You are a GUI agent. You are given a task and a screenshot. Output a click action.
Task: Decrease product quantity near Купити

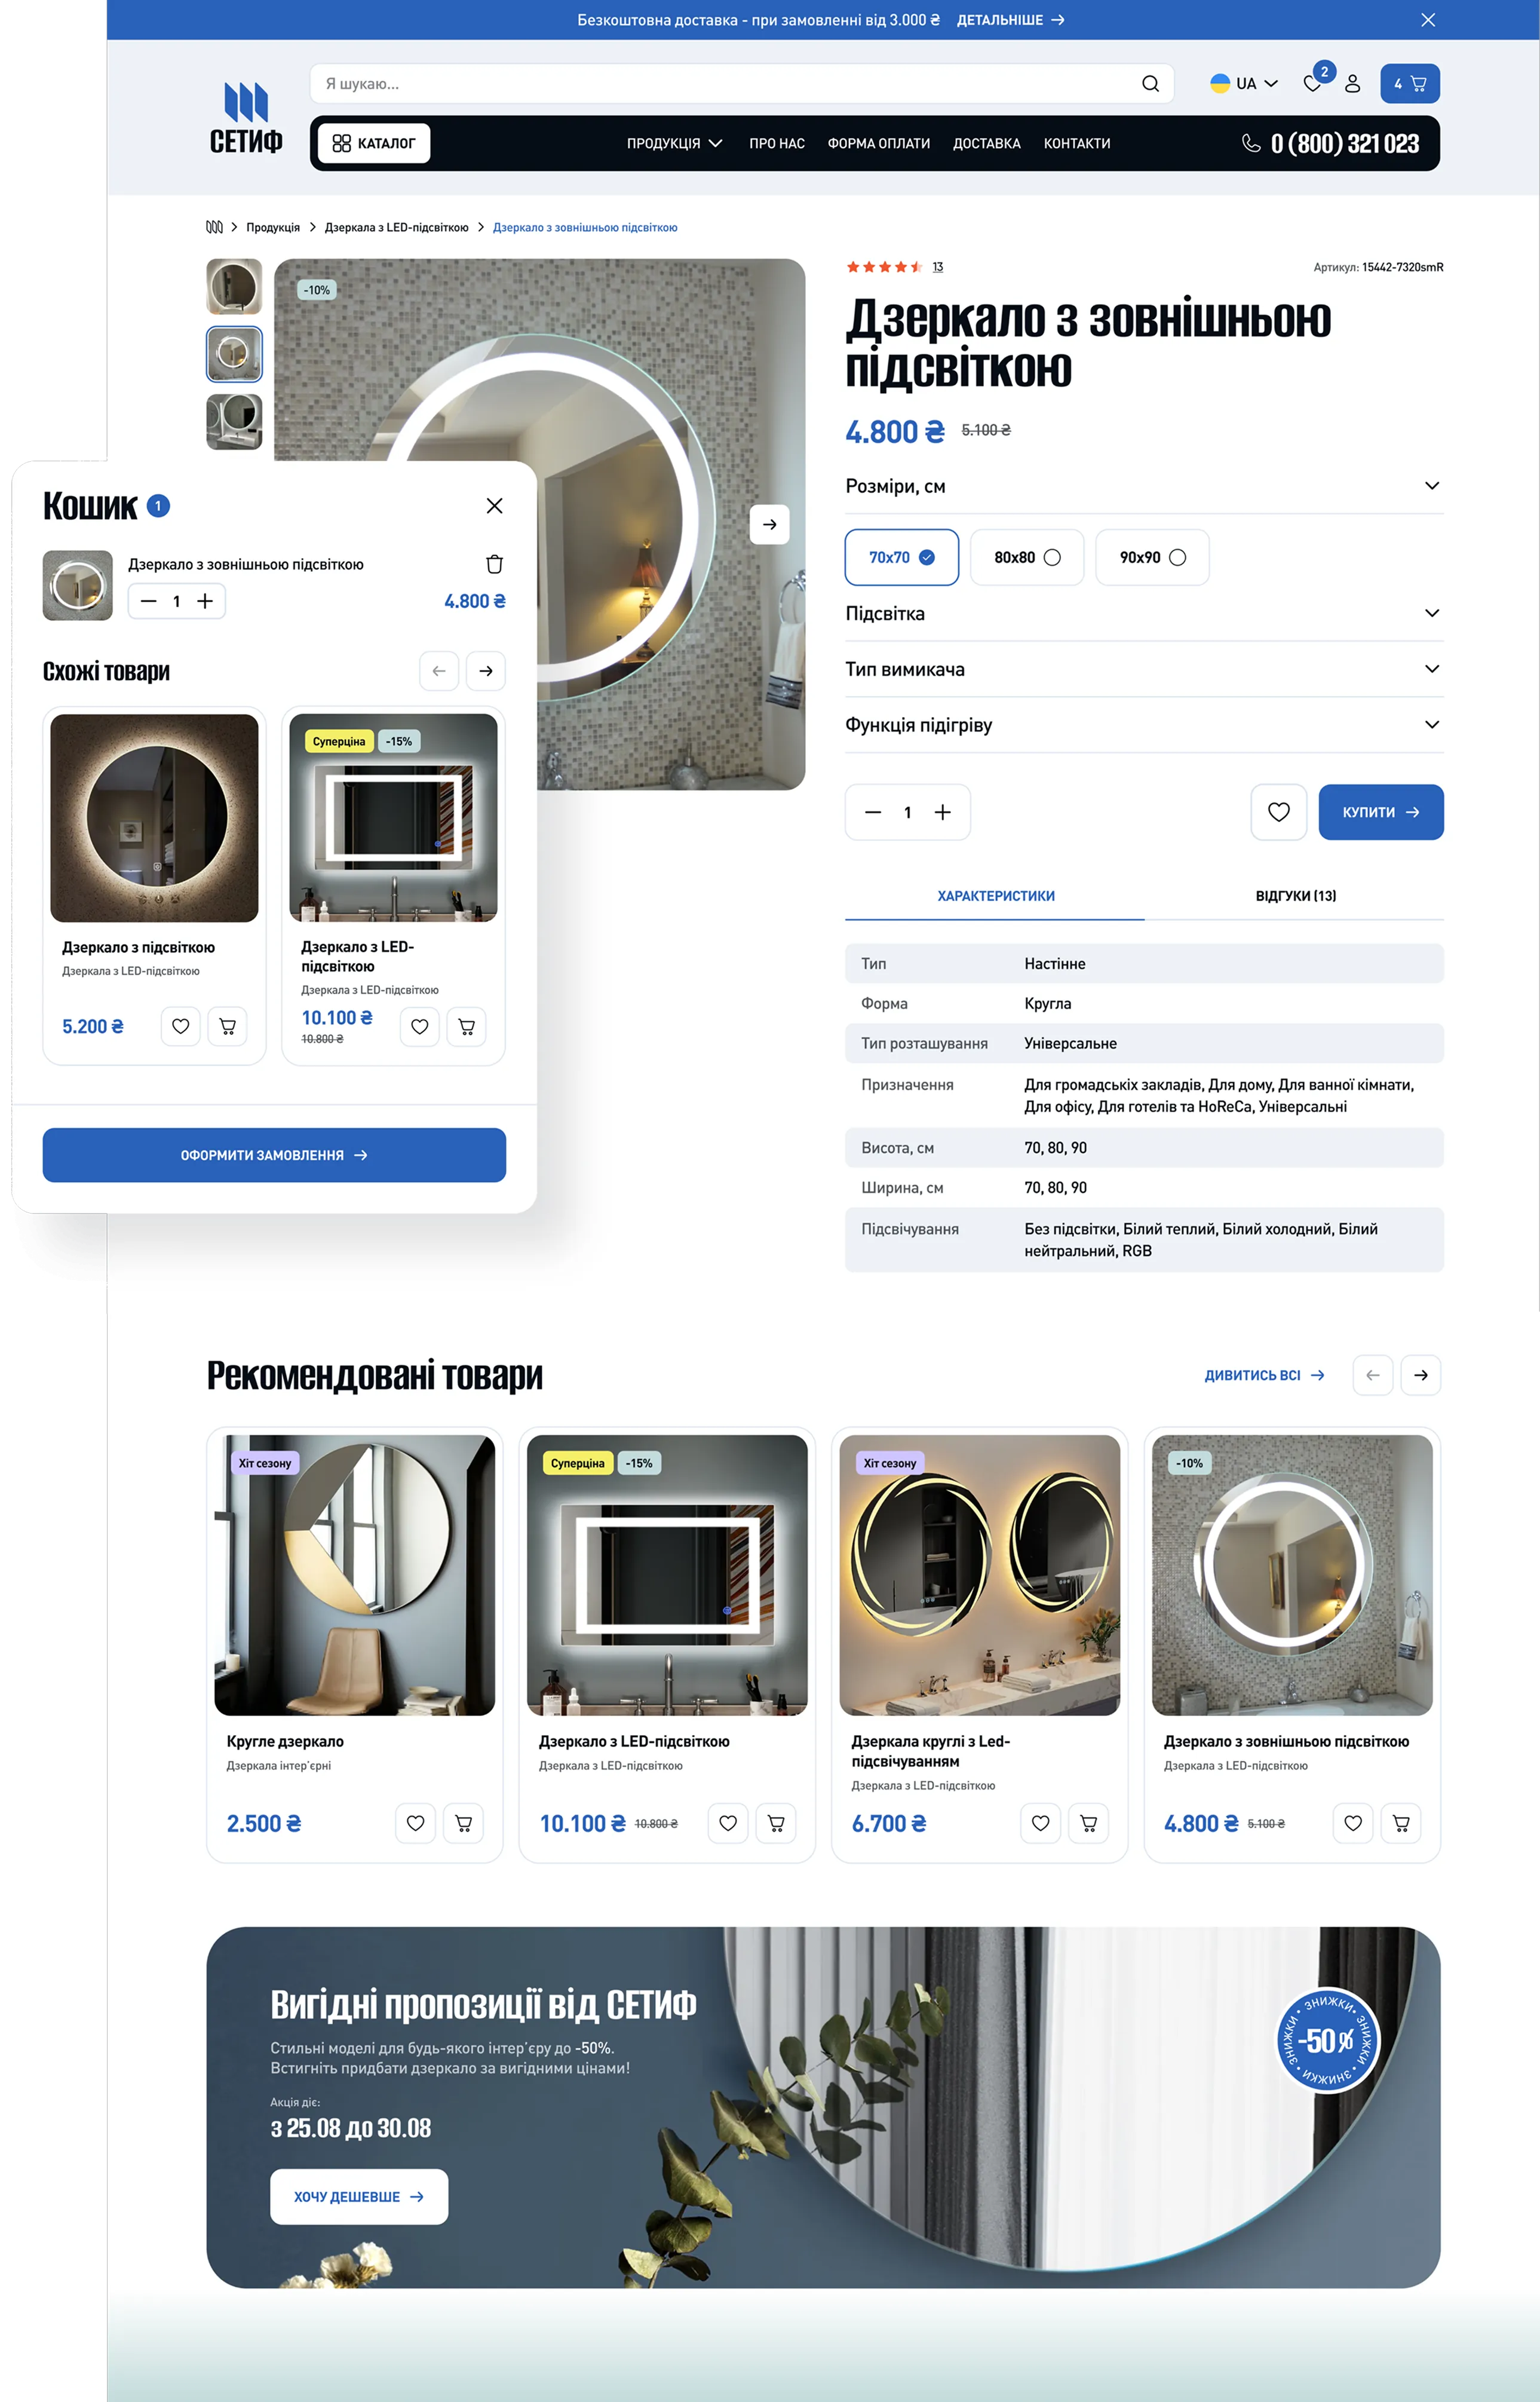tap(873, 812)
